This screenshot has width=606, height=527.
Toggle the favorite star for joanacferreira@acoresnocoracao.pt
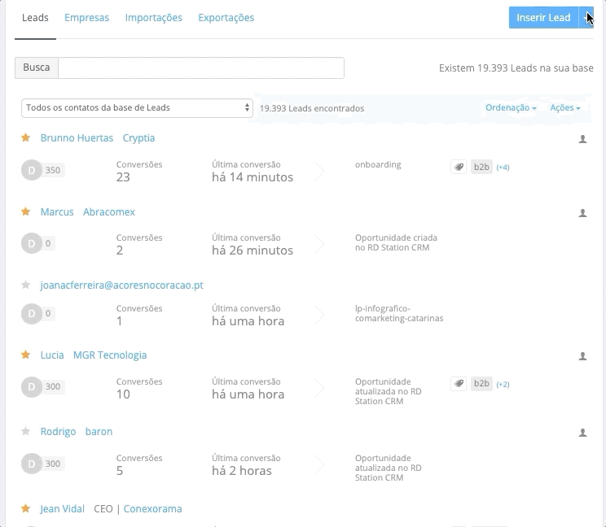tap(25, 285)
